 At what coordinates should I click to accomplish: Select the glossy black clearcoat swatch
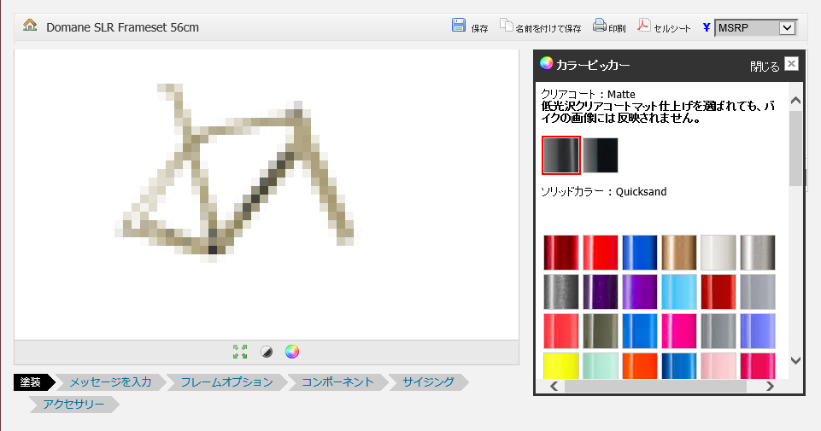coord(601,155)
